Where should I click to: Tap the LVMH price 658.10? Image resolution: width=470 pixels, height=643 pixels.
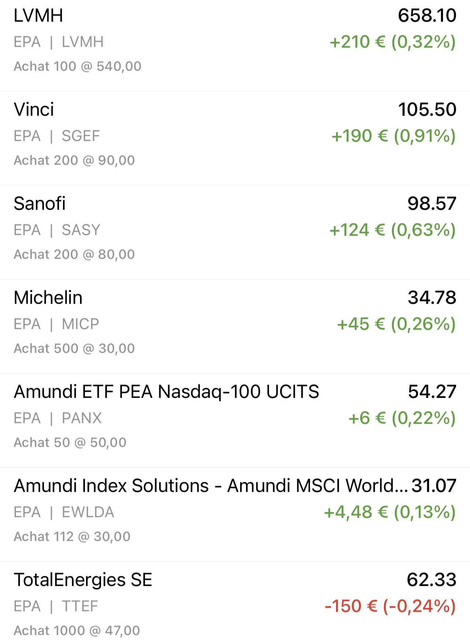click(x=427, y=16)
